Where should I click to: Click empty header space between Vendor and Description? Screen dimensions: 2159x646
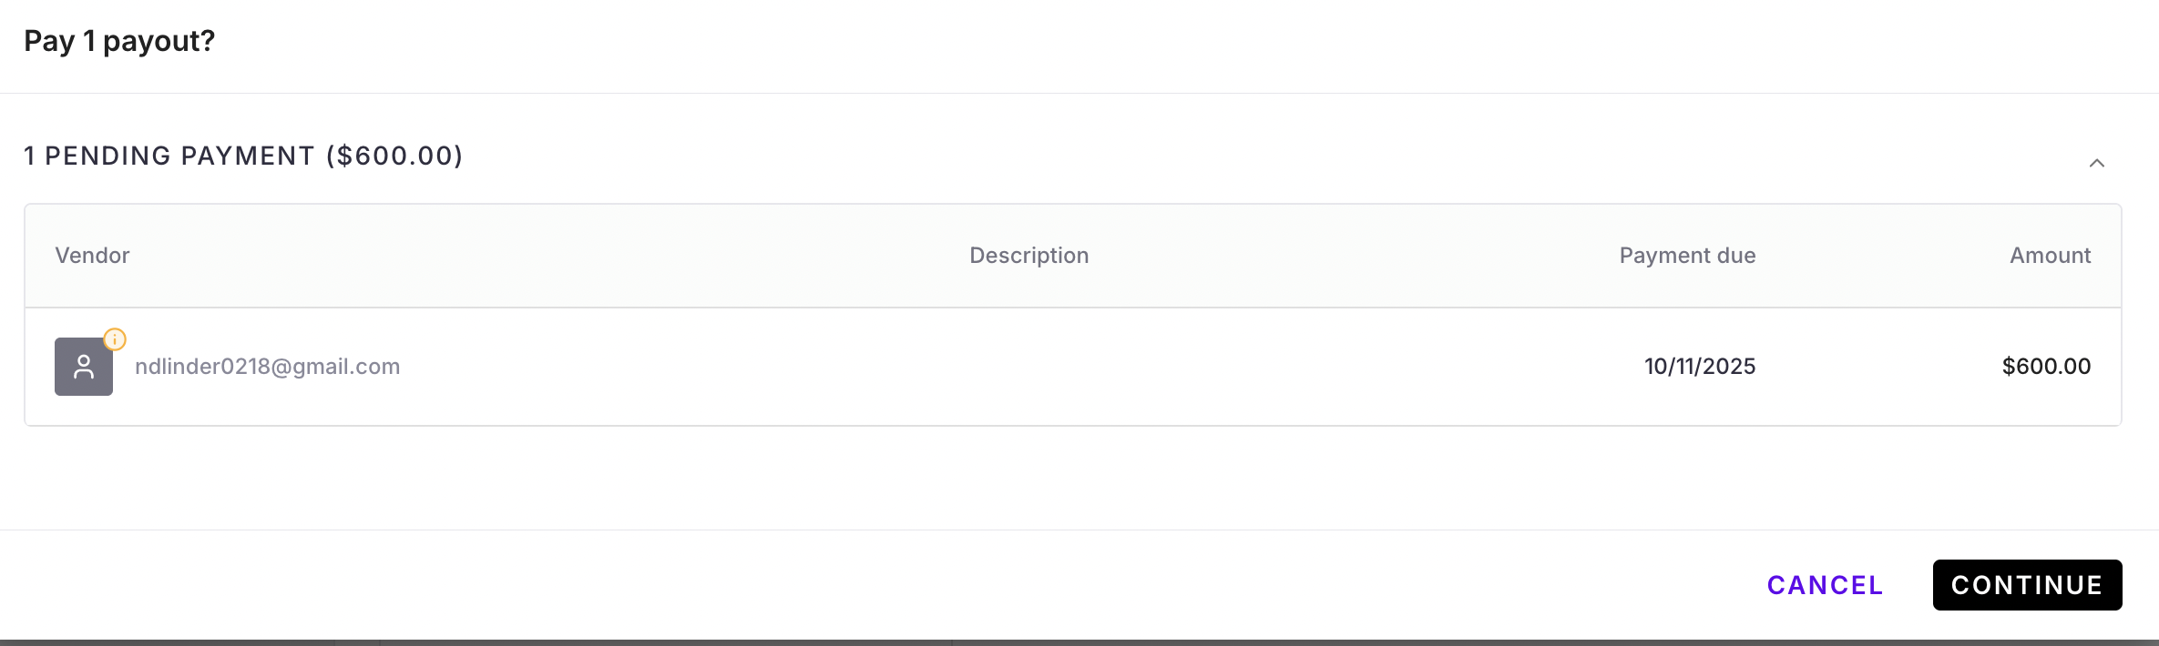547,256
